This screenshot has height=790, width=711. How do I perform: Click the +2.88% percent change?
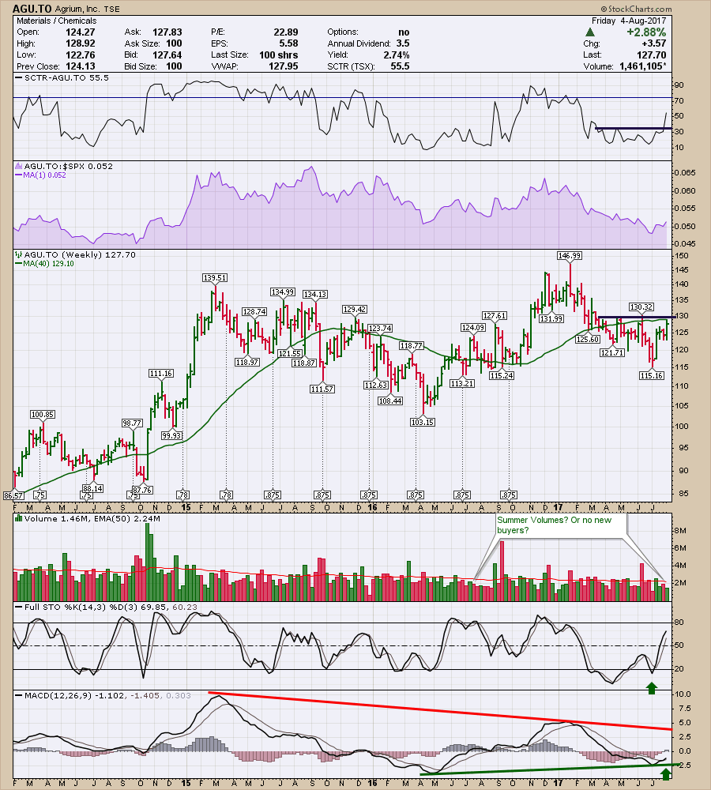pos(646,32)
